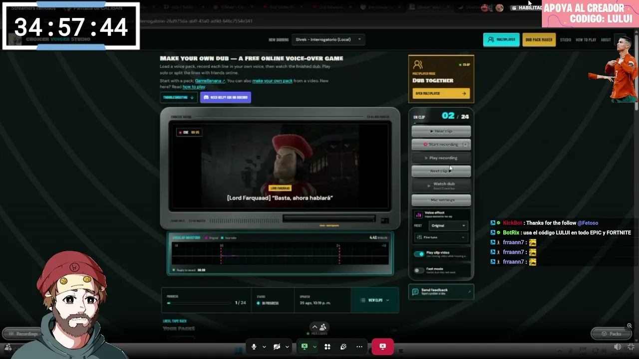639x359 pixels.
Task: Enable the Fast mode switch
Action: pyautogui.click(x=419, y=270)
